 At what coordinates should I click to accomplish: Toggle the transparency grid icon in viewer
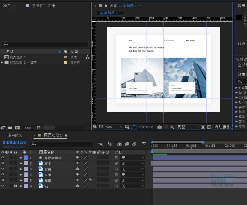coord(209,127)
